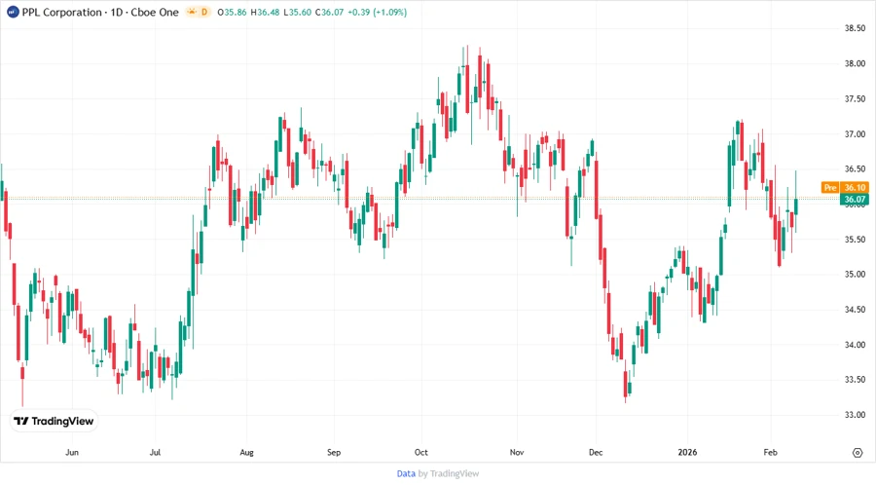876x485 pixels.
Task: Click the high value H36.48
Action: click(265, 12)
